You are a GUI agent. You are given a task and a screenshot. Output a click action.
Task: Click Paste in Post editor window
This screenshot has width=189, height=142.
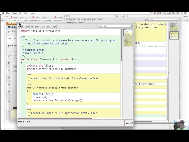click(89, 20)
